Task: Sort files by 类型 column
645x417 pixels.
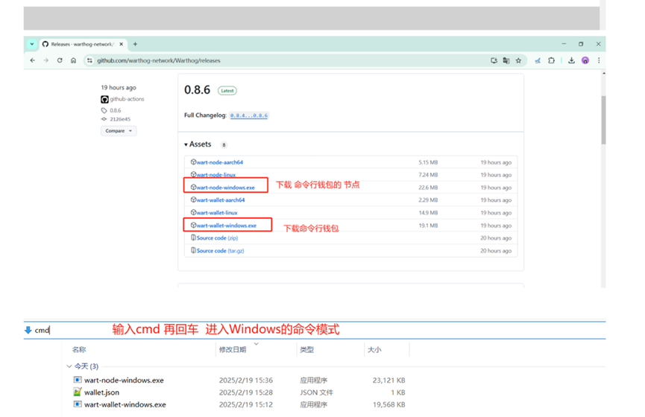Action: pyautogui.click(x=307, y=350)
